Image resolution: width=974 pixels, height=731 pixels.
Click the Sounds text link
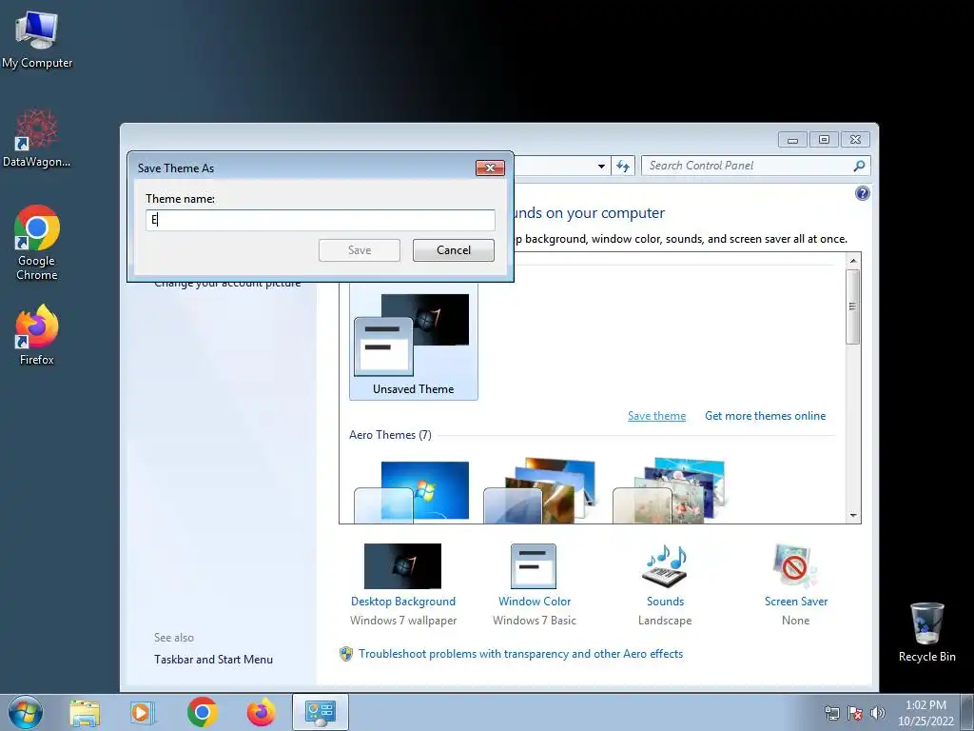665,602
